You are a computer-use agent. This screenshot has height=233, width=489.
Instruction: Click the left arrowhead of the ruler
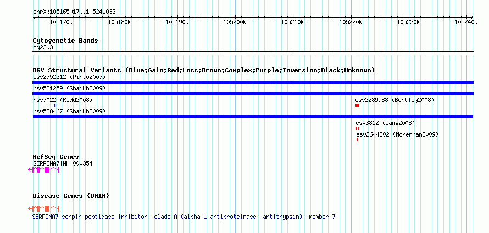(34, 17)
